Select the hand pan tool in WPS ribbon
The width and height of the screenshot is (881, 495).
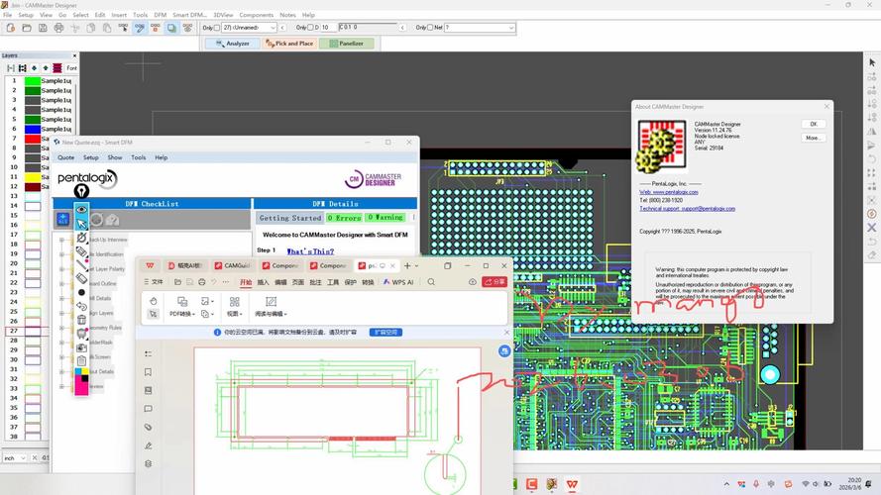153,301
